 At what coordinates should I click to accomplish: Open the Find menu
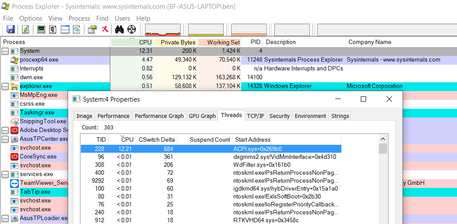tap(102, 18)
